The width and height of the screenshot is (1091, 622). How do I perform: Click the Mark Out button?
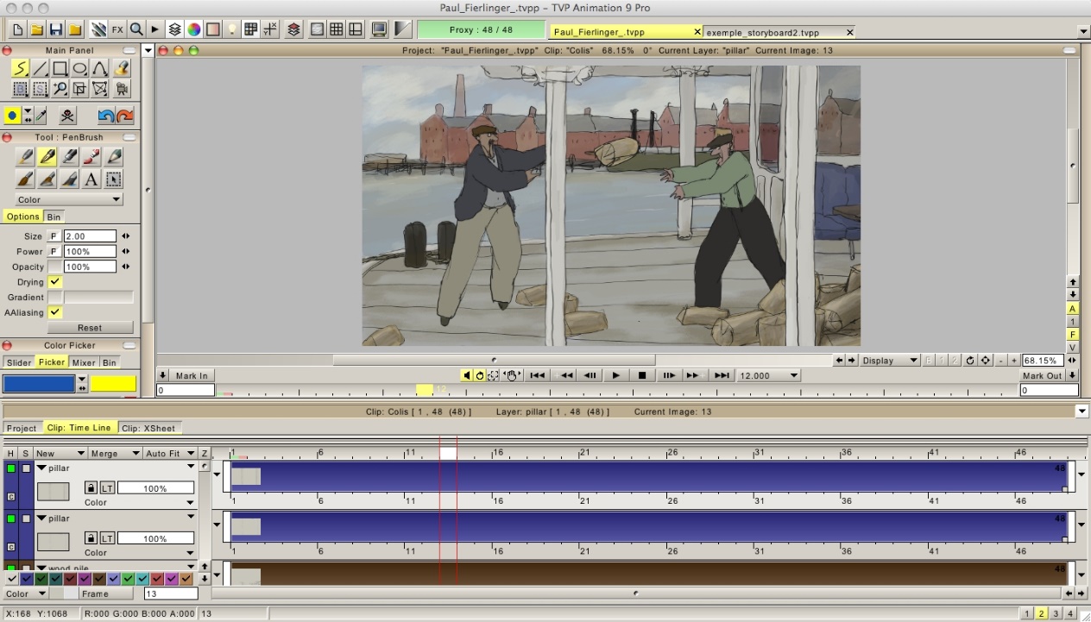(x=1042, y=375)
